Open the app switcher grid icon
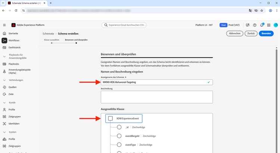 (x=269, y=25)
